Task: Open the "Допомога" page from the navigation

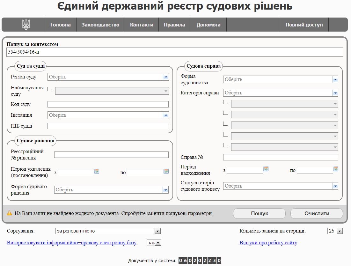Action: point(208,24)
